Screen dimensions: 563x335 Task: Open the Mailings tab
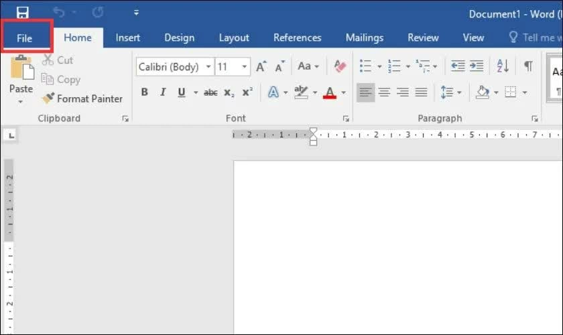pos(365,38)
